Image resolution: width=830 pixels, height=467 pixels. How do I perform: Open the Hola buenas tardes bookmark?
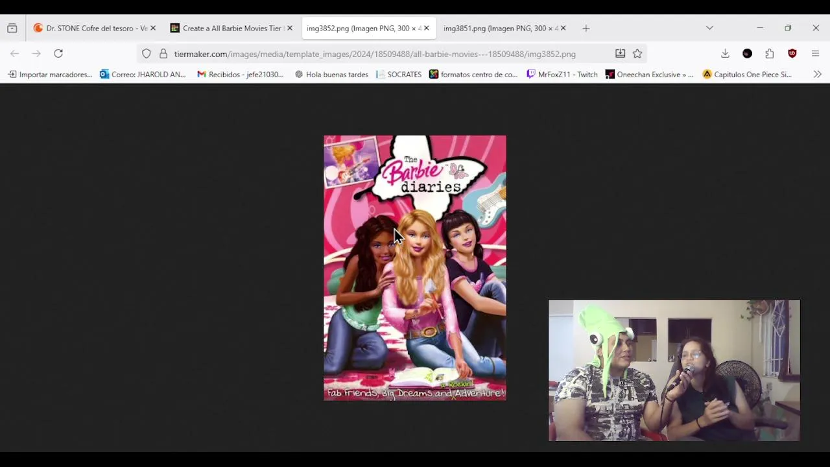point(331,75)
